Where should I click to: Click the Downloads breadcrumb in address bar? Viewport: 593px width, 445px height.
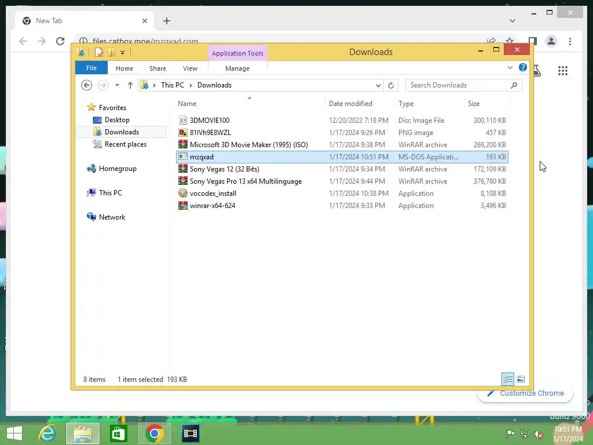tap(214, 85)
